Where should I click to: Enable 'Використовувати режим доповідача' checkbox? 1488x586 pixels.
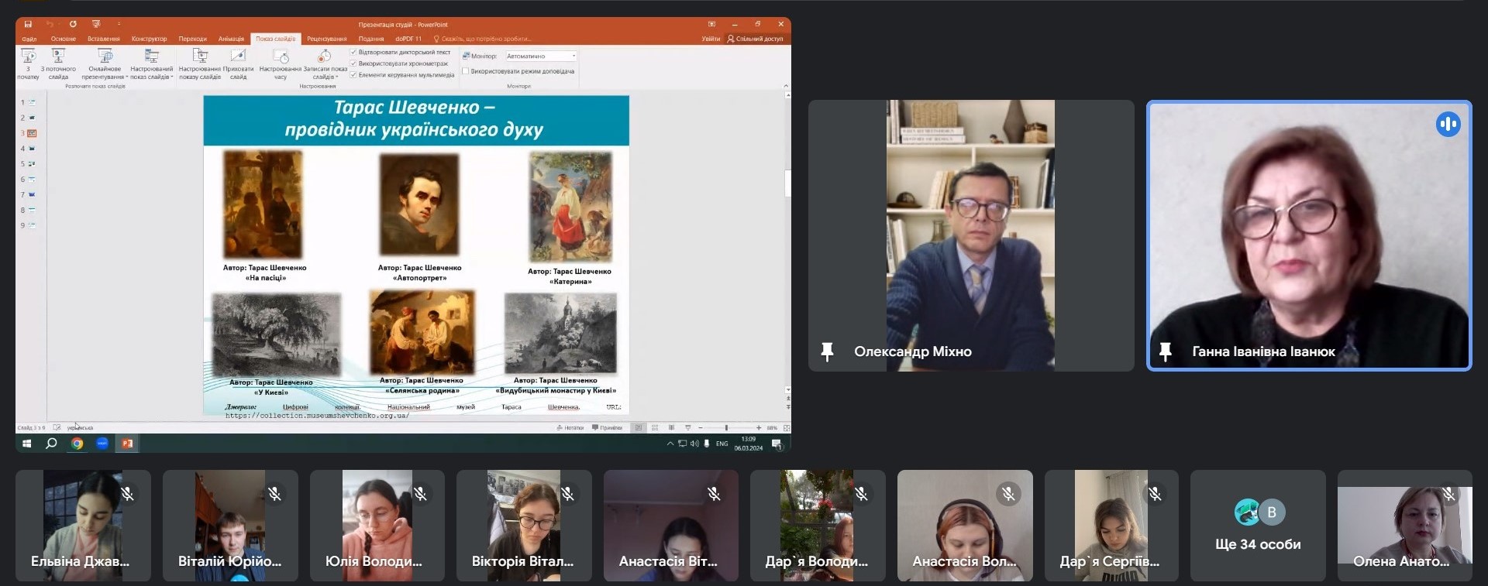pos(465,71)
